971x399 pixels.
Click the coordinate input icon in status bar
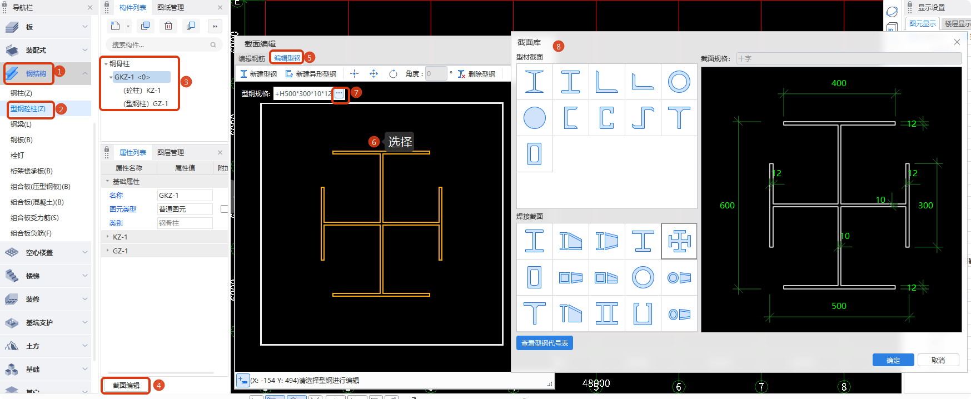243,380
